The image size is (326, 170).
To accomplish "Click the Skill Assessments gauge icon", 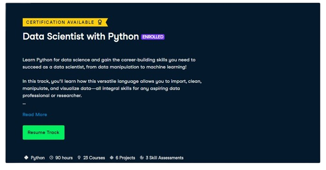I will click(142, 158).
